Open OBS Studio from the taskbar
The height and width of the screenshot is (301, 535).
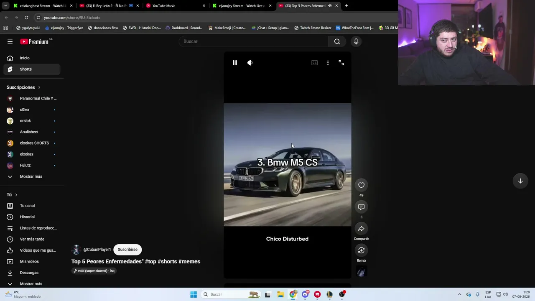(342, 294)
